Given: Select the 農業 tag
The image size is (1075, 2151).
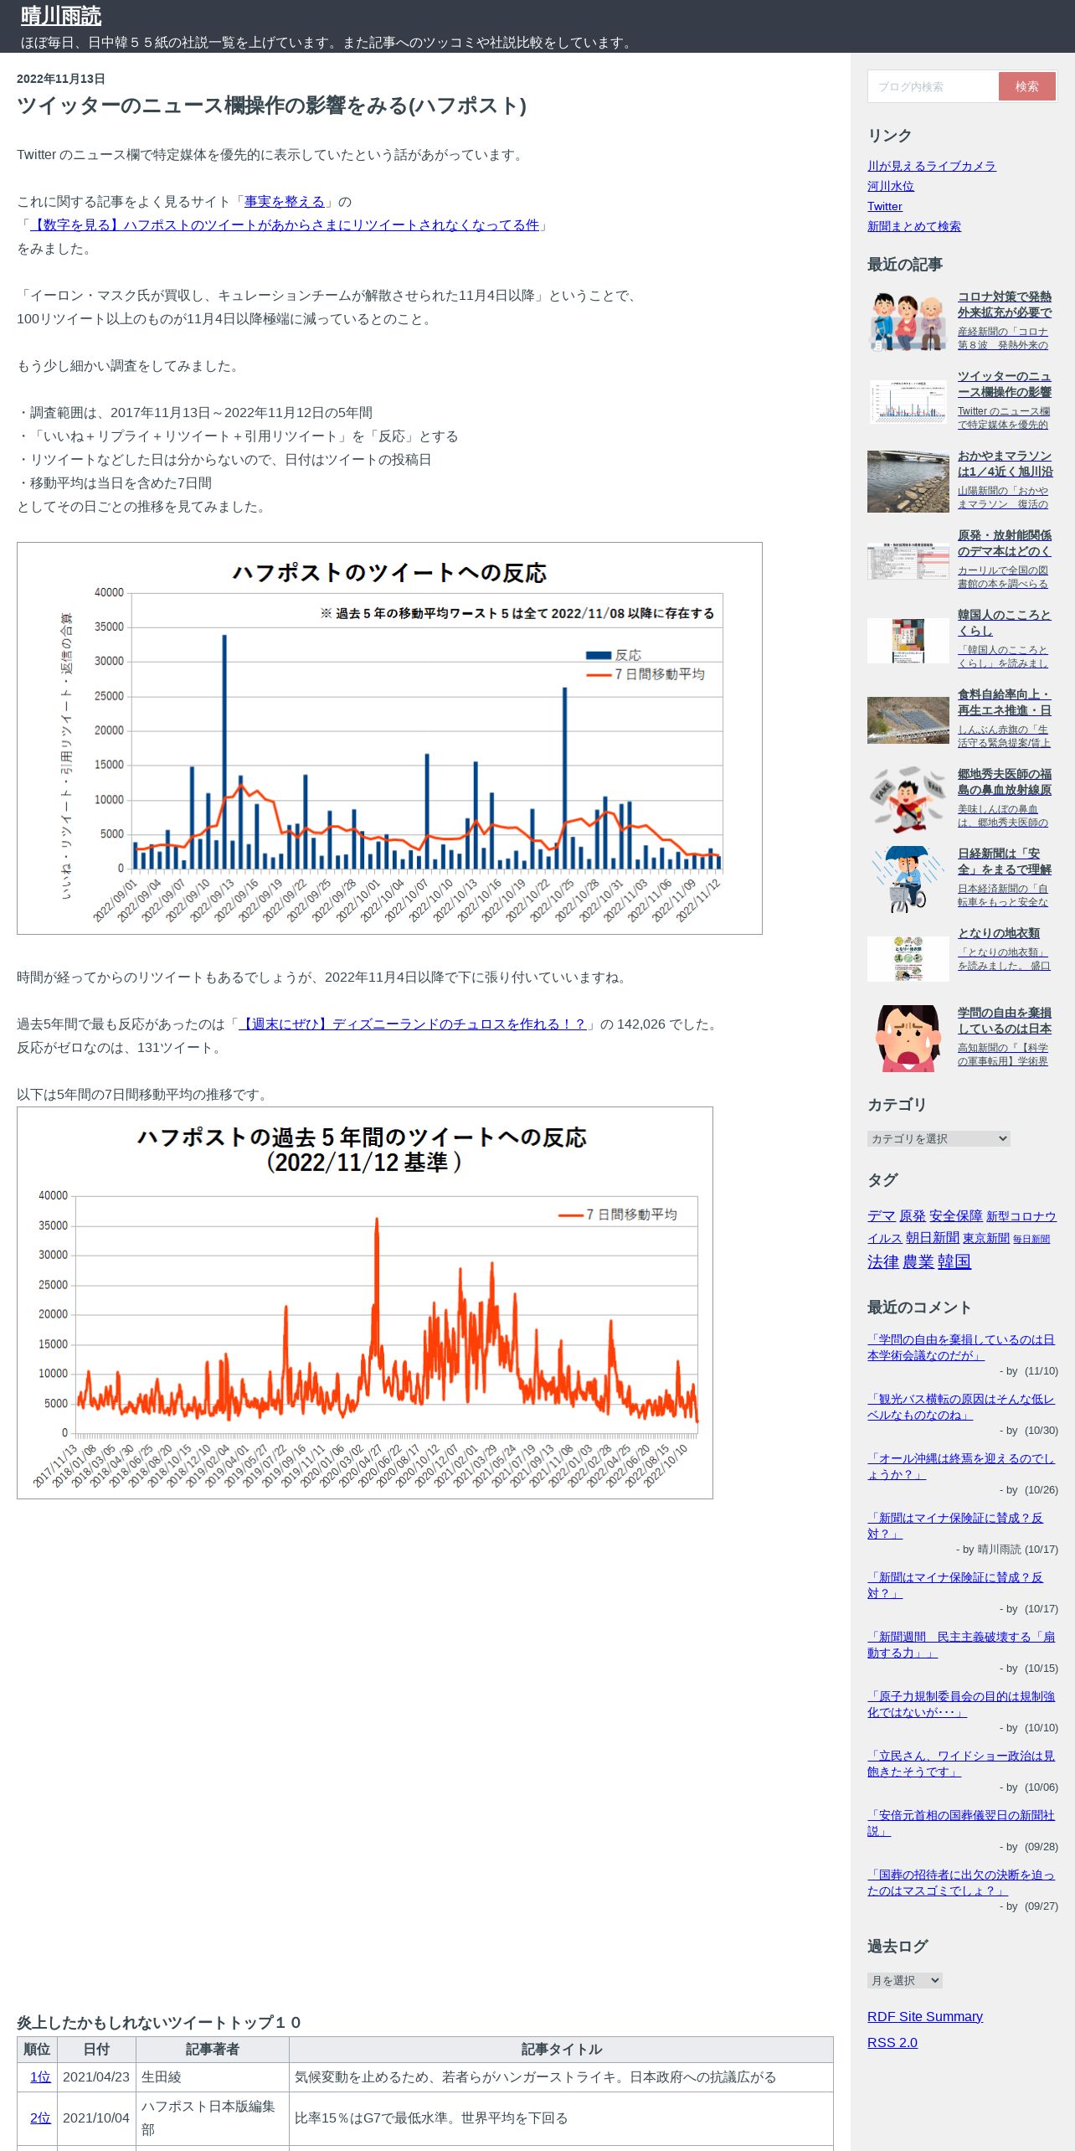Looking at the screenshot, I should pyautogui.click(x=918, y=1261).
